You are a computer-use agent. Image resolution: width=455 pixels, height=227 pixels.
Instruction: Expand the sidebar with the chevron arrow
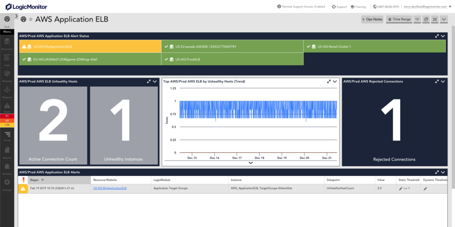16,16
